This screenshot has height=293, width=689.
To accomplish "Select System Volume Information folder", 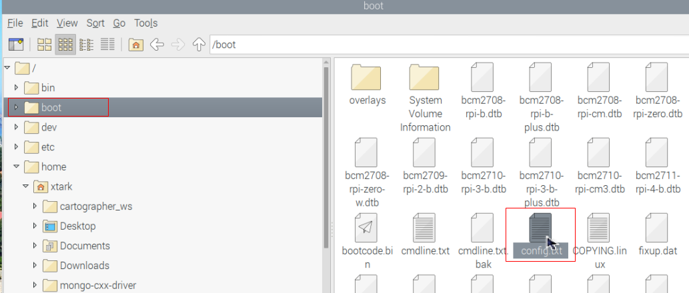I will pyautogui.click(x=425, y=97).
